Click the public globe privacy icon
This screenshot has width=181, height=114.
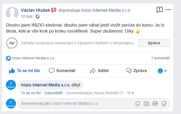pyautogui.click(x=37, y=17)
